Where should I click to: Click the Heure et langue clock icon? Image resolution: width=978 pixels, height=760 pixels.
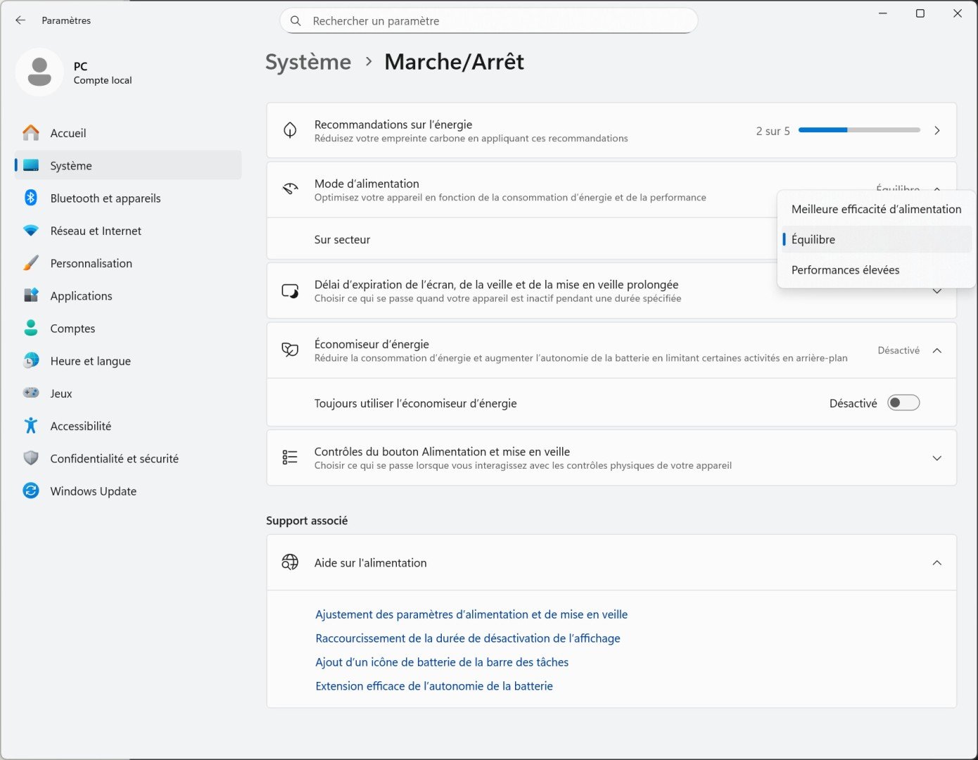(x=31, y=360)
